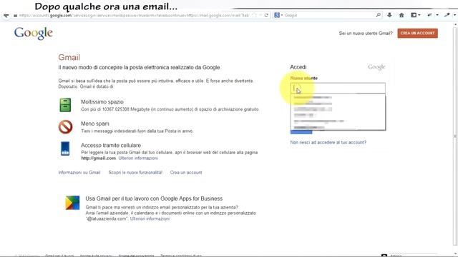This screenshot has height=257, width=458.
Task: Click the blue mobile phone icon
Action: pos(65,148)
